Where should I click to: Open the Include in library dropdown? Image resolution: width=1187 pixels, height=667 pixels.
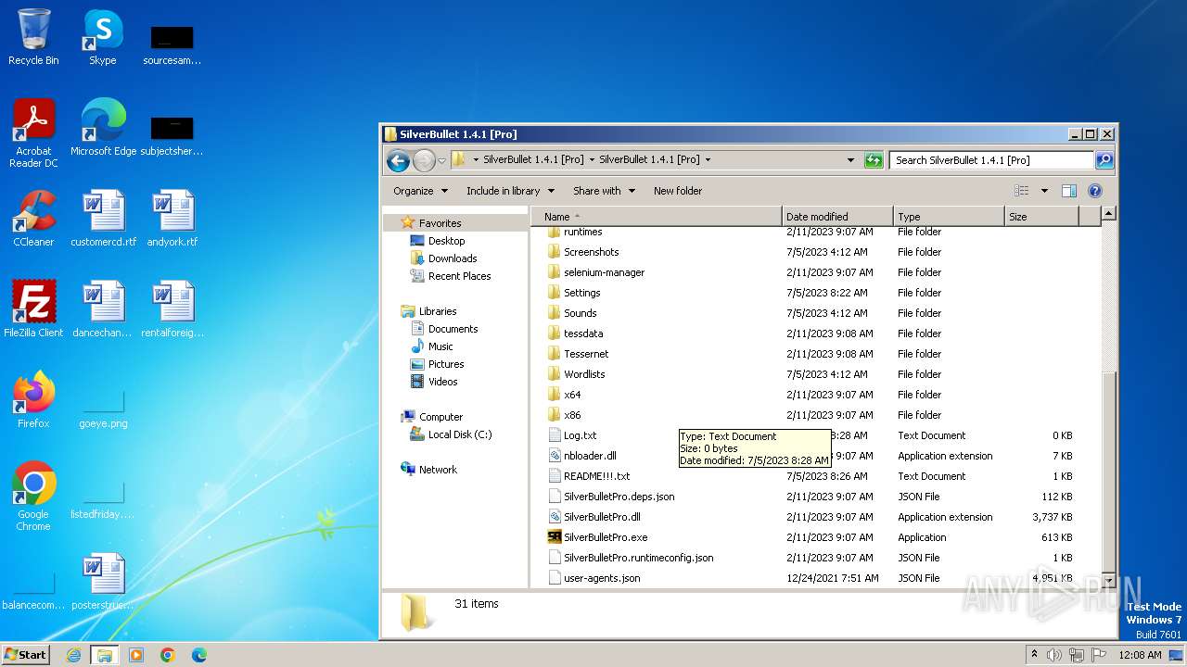point(510,191)
